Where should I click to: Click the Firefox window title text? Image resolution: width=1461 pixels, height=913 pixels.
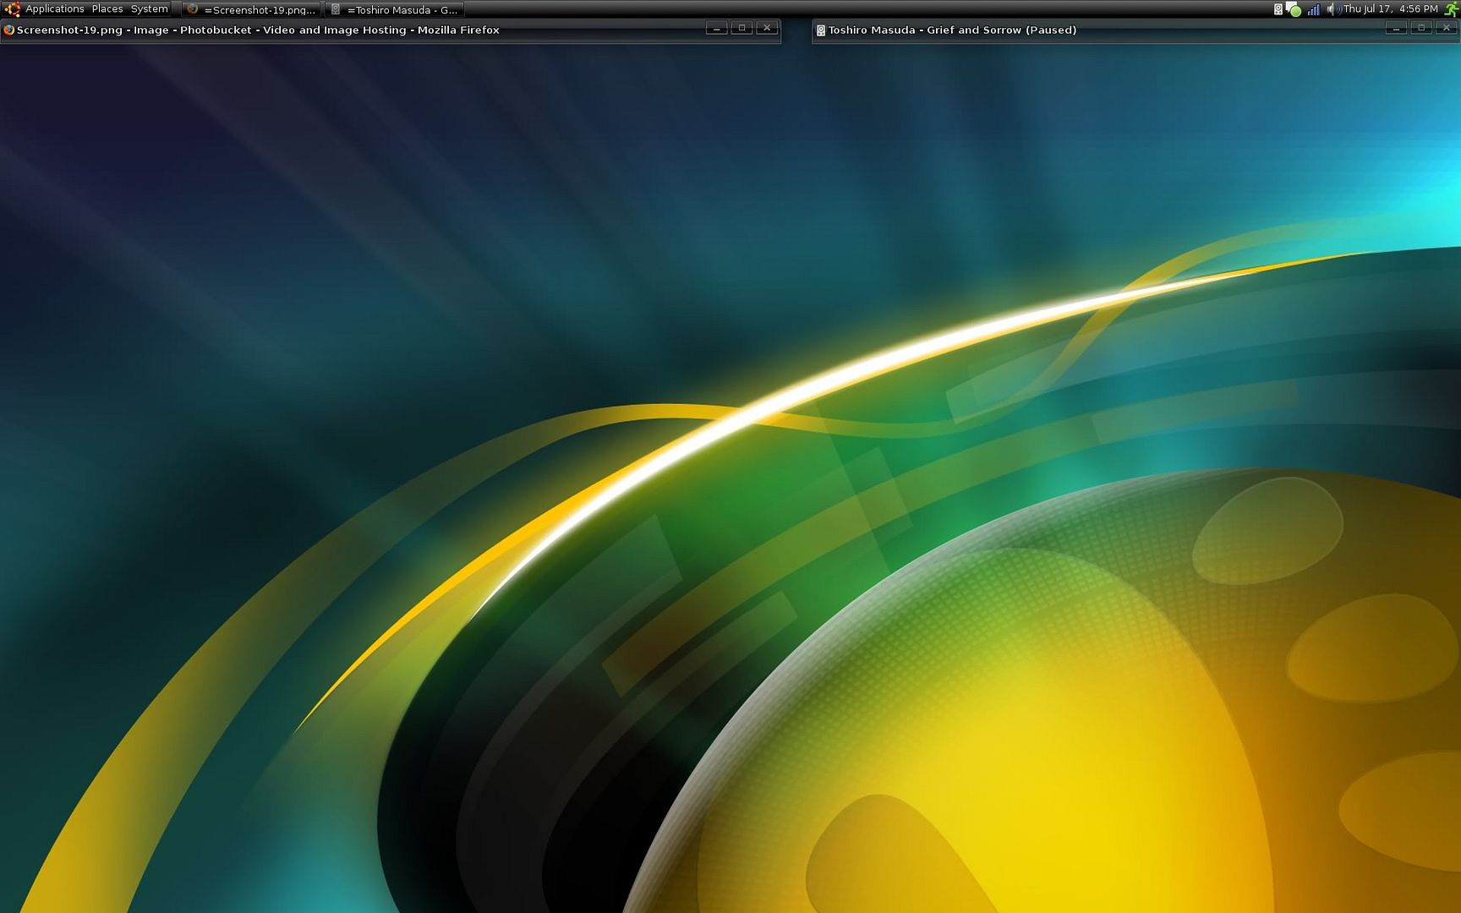coord(258,30)
